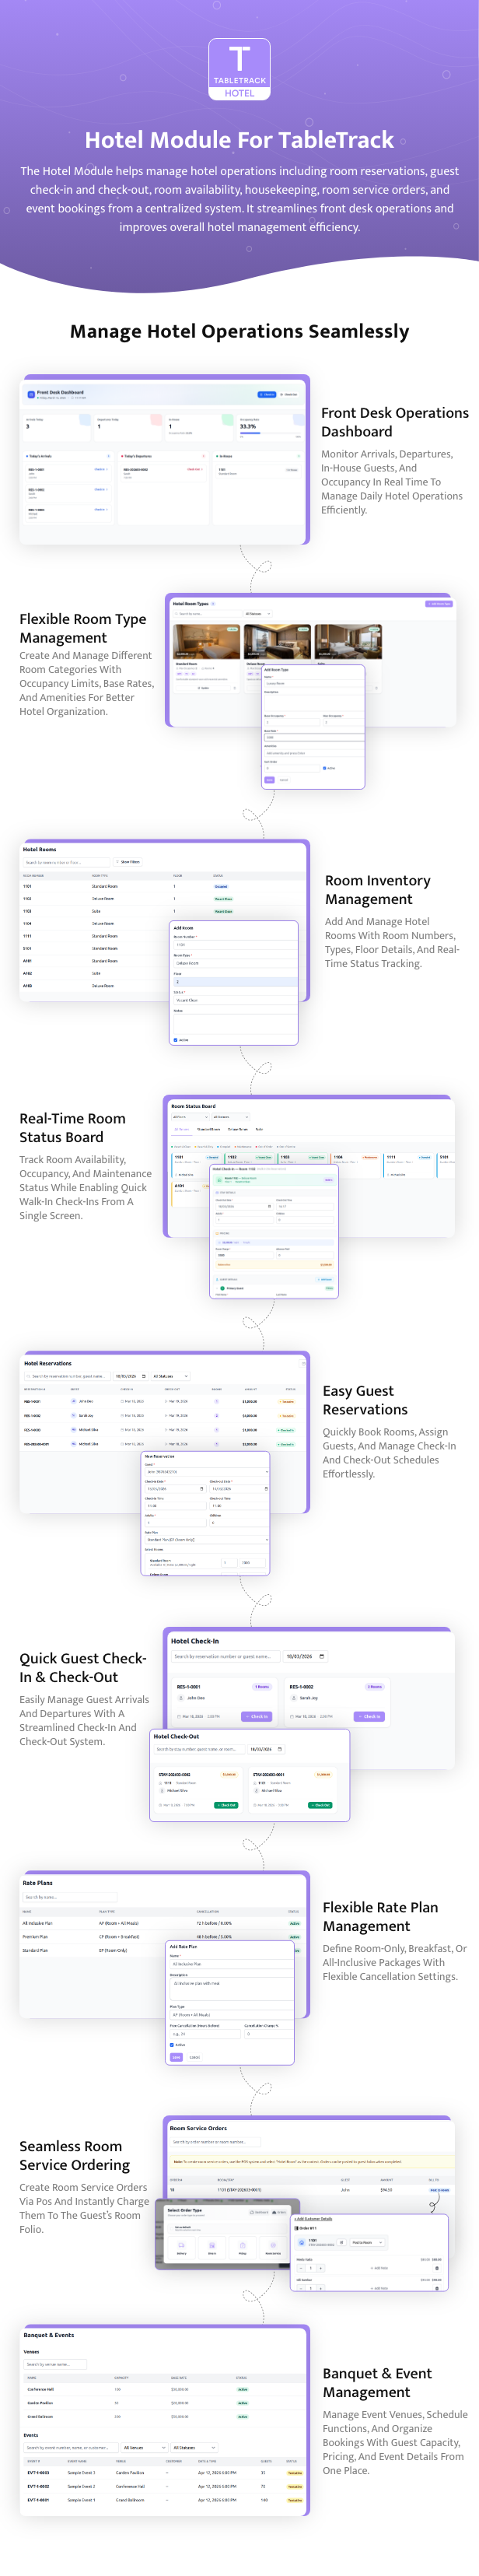
Task: Toggle the Active checkbox in Add Room Type form
Action: (x=325, y=768)
